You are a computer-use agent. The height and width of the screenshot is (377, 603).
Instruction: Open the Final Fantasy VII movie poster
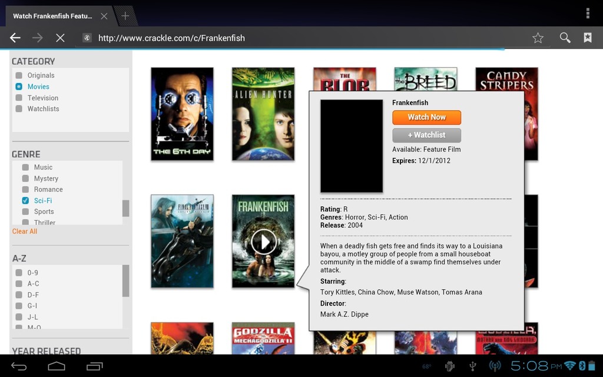(x=183, y=241)
